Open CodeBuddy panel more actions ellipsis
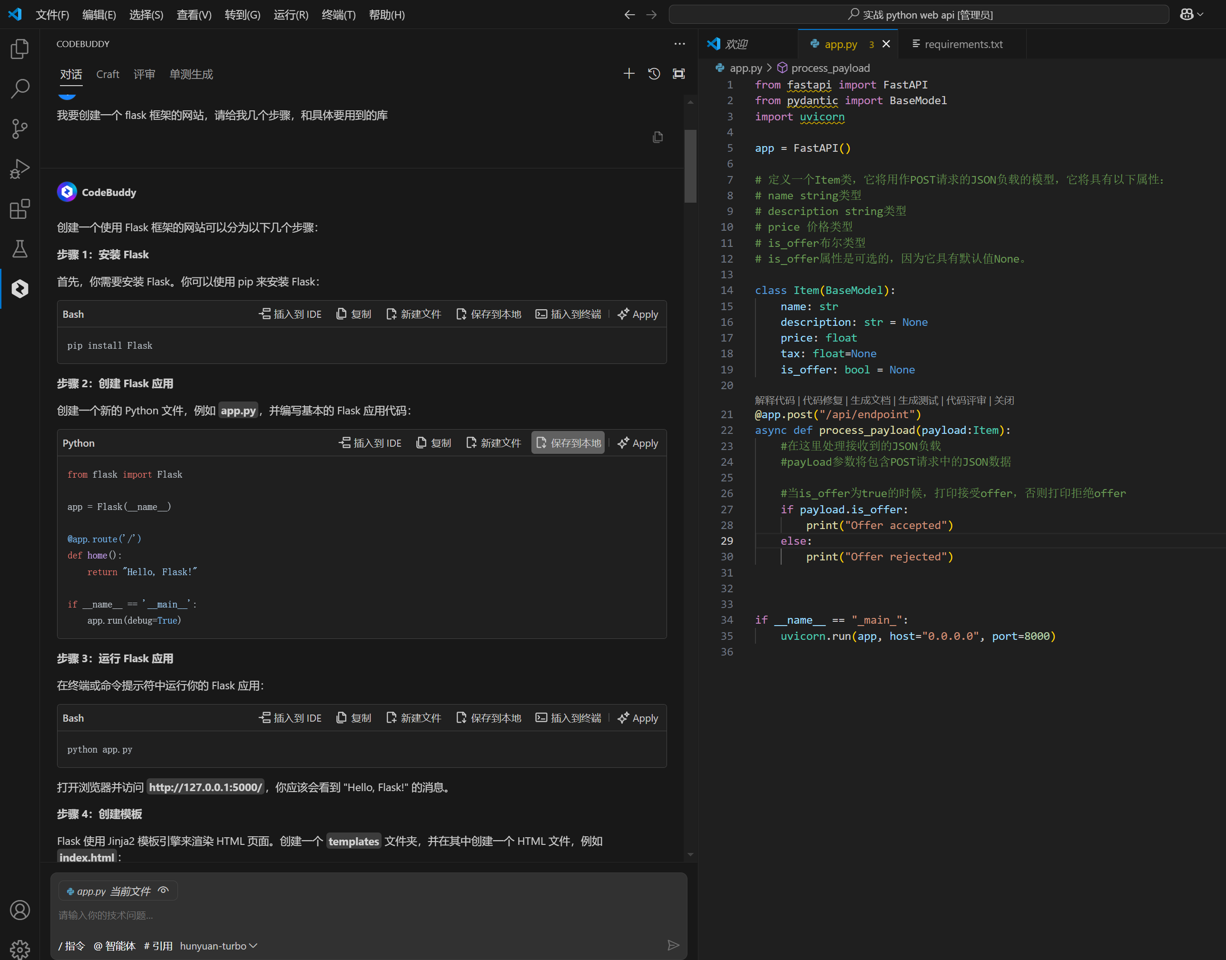1226x960 pixels. point(679,44)
